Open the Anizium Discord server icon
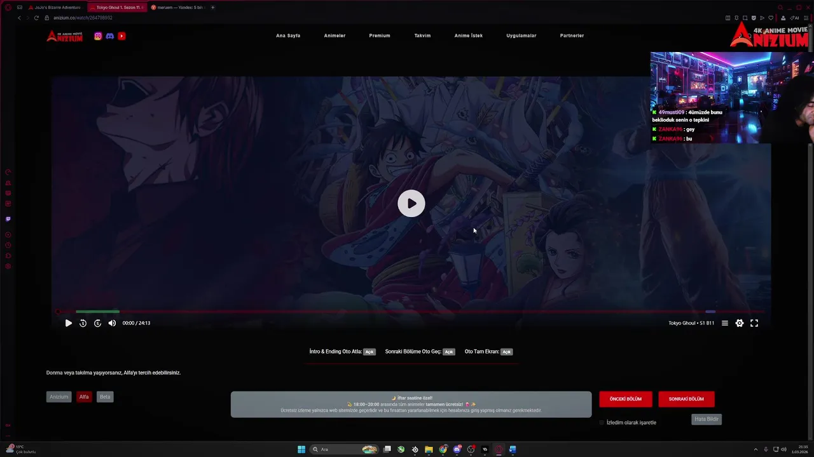Image resolution: width=814 pixels, height=457 pixels. [109, 36]
